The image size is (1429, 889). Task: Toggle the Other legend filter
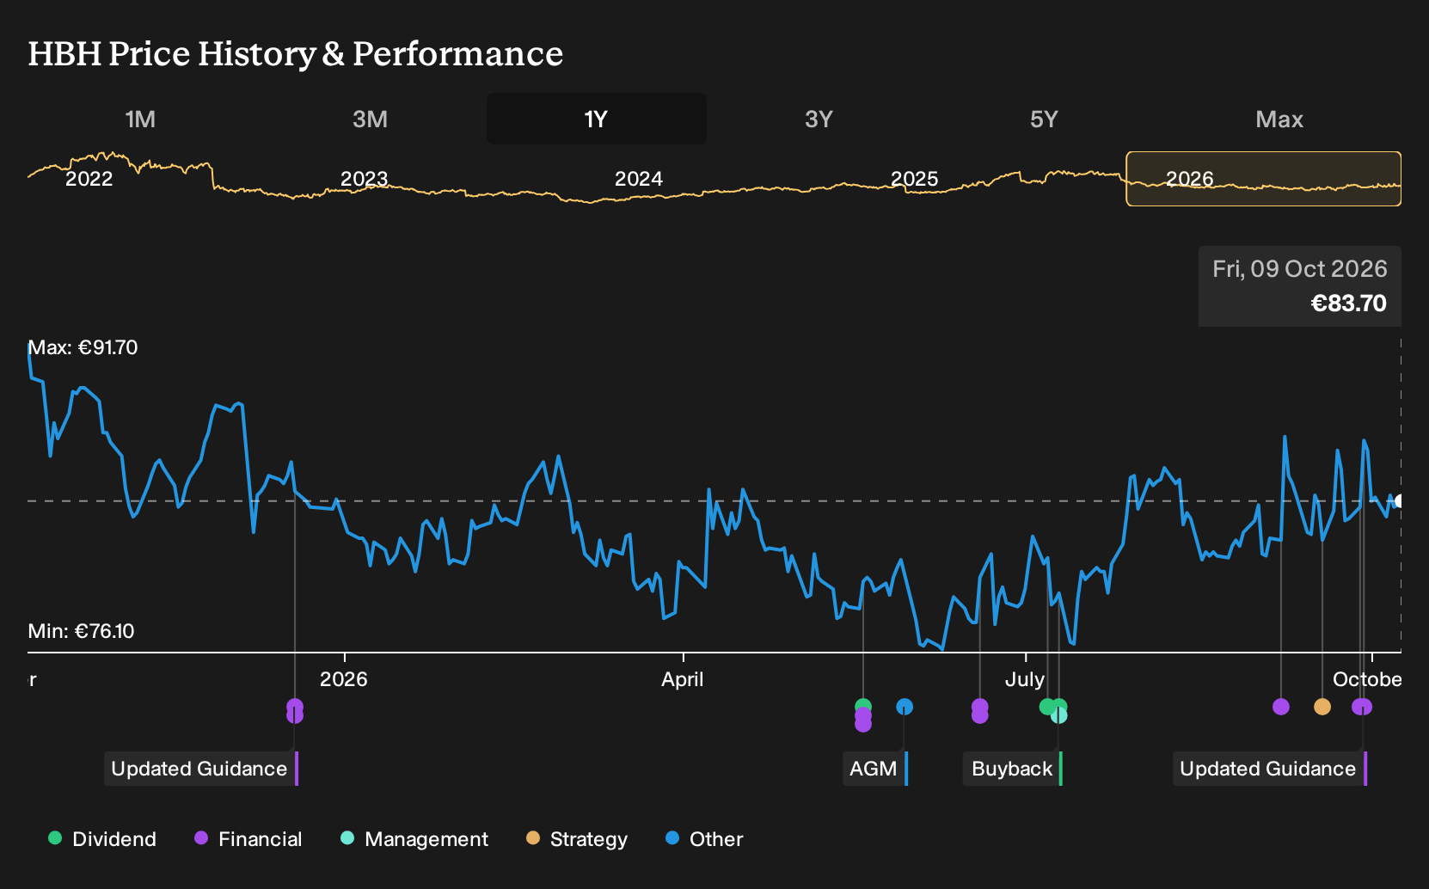coord(704,839)
